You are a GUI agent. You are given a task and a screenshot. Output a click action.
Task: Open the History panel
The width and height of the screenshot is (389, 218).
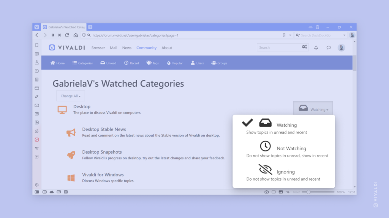37,71
